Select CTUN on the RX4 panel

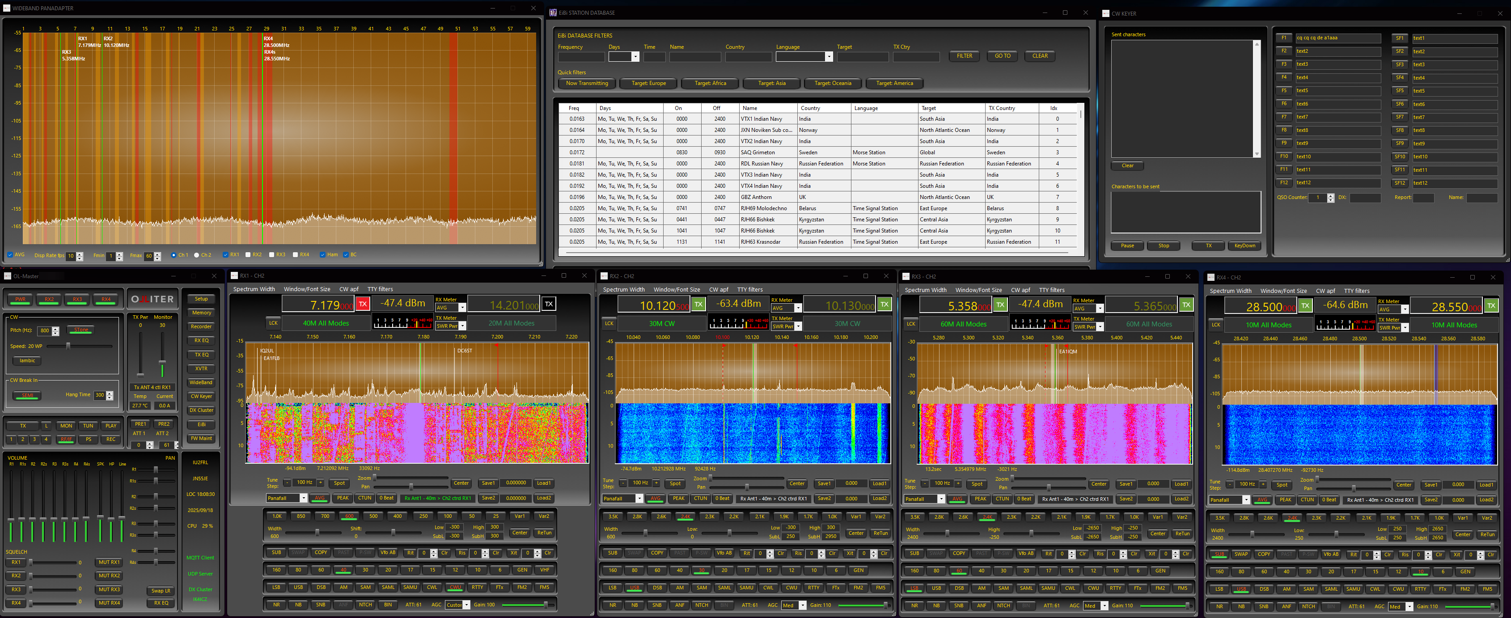pos(1307,499)
